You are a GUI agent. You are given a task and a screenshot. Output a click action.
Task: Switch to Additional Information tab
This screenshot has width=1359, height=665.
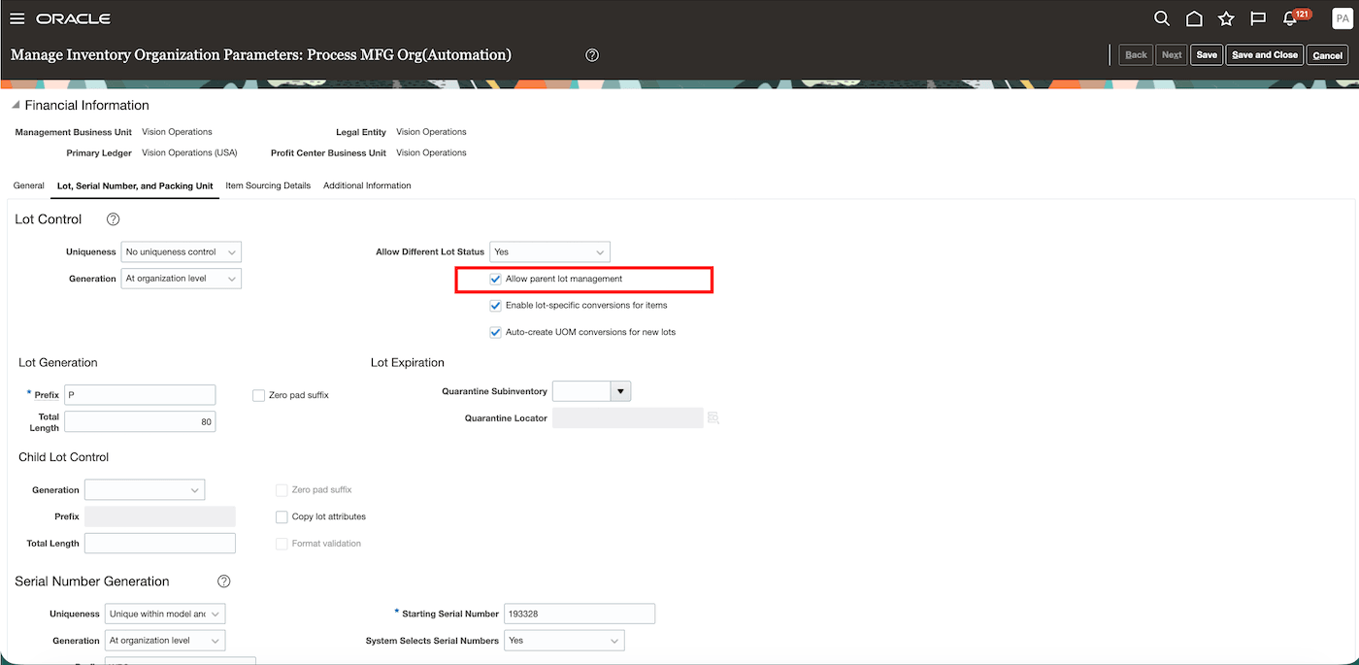tap(367, 185)
